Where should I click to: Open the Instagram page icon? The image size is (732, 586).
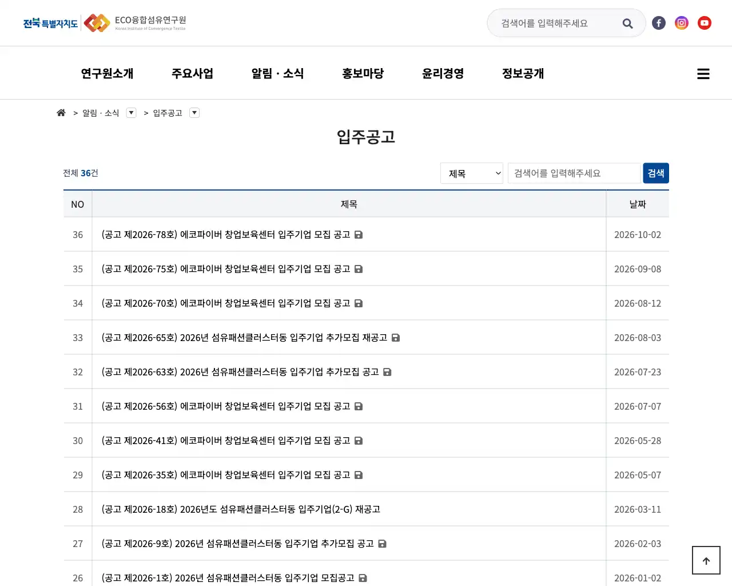click(x=682, y=23)
